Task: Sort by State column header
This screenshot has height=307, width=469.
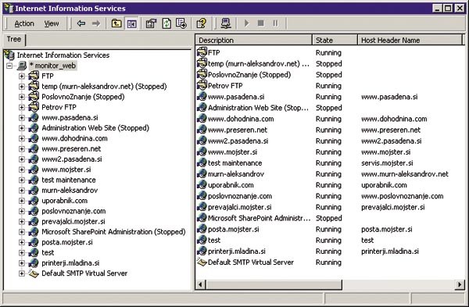Action: [x=335, y=40]
